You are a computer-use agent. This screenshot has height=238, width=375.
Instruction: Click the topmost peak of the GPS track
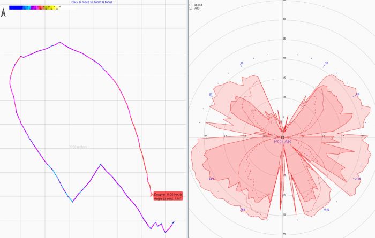click(x=59, y=42)
